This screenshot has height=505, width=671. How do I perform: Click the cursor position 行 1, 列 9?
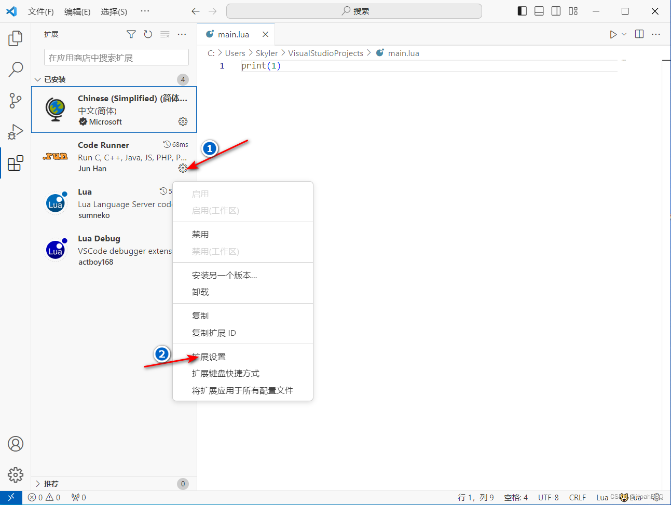click(x=476, y=497)
